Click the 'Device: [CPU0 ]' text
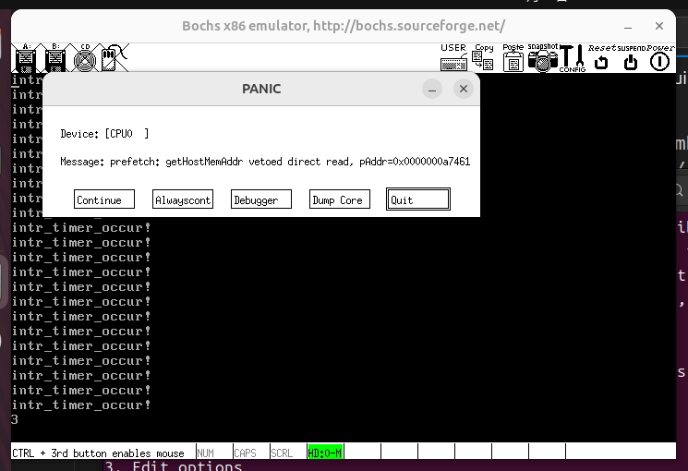This screenshot has height=471, width=688. coord(104,134)
